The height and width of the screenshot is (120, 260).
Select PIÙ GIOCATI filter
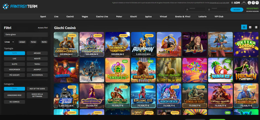pos(14,75)
